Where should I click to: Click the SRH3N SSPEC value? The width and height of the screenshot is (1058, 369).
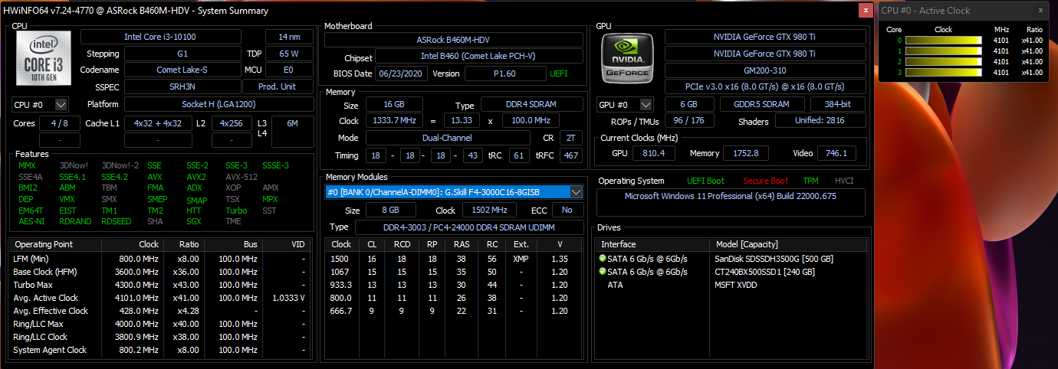click(182, 87)
